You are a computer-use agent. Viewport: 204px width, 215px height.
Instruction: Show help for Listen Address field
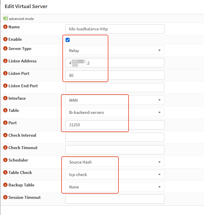click(x=5, y=61)
